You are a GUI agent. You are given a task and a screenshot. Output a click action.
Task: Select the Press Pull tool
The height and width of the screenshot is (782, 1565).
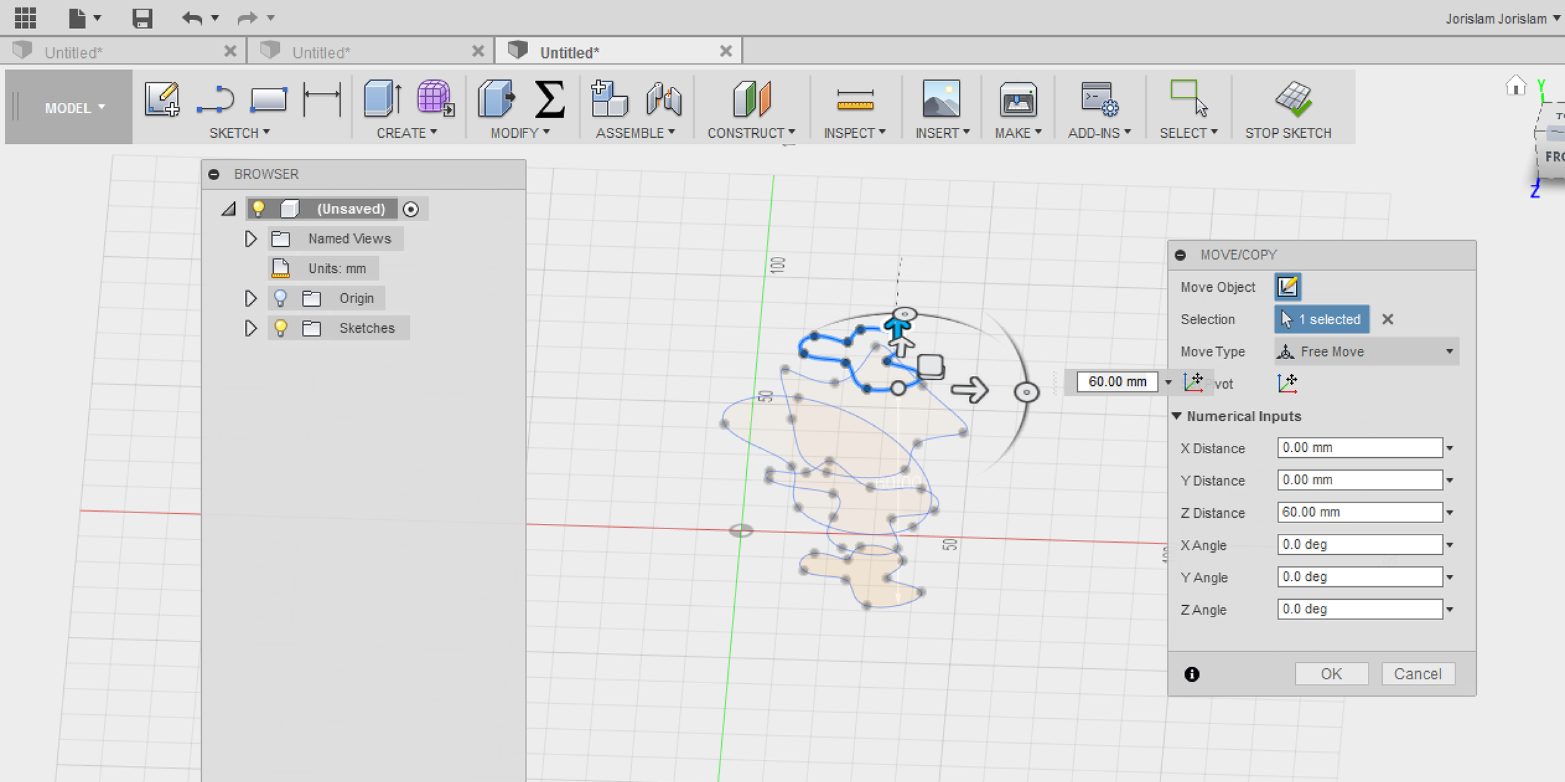497,99
